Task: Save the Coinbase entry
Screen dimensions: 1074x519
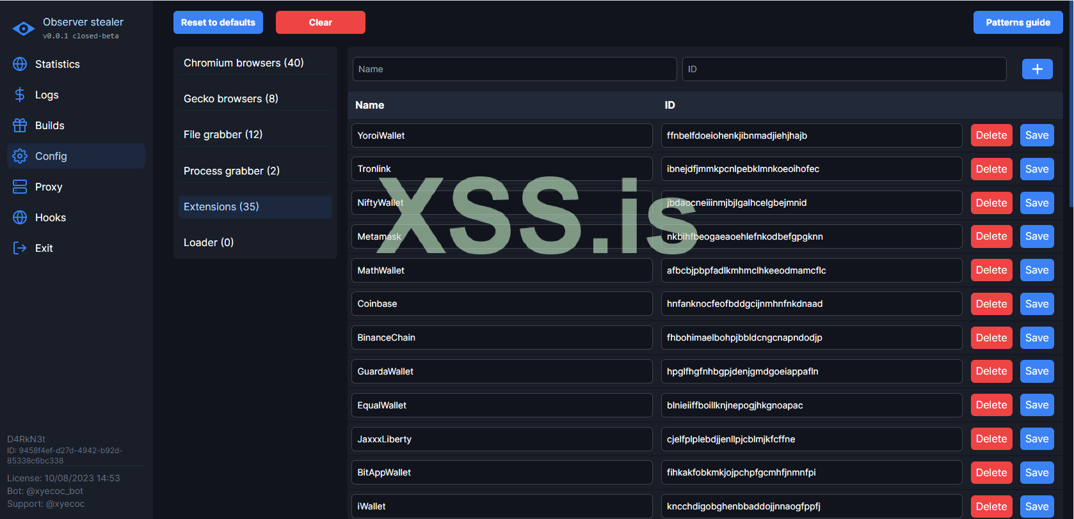Action: click(1037, 304)
